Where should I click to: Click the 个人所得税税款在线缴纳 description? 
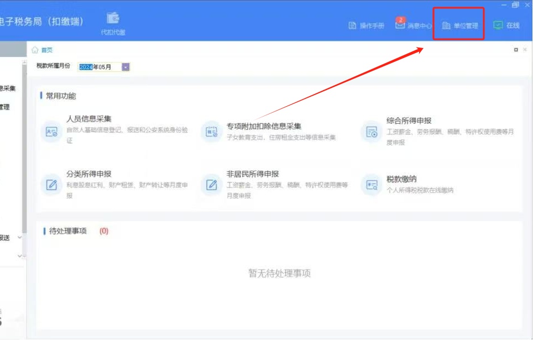click(x=420, y=190)
